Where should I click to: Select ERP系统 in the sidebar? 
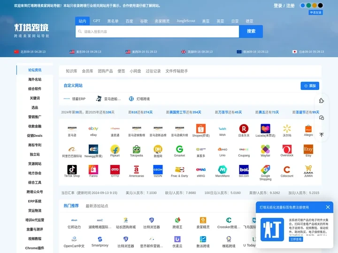pyautogui.click(x=35, y=201)
